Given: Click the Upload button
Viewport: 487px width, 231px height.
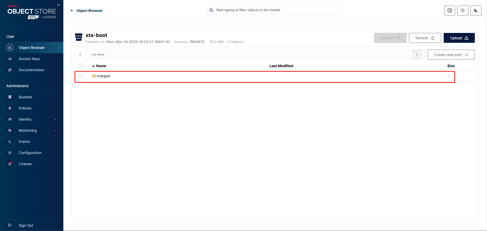Looking at the screenshot, I should pyautogui.click(x=459, y=38).
